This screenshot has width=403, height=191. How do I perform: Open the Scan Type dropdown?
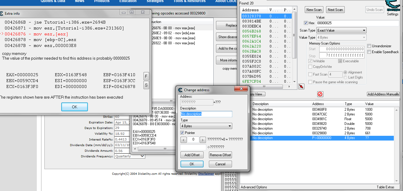[x=341, y=30]
